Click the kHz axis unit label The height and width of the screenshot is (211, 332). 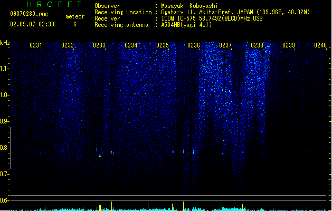pyautogui.click(x=5, y=43)
